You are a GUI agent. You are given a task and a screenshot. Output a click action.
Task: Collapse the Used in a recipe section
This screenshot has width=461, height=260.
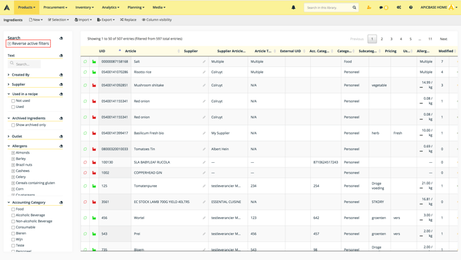(9, 94)
